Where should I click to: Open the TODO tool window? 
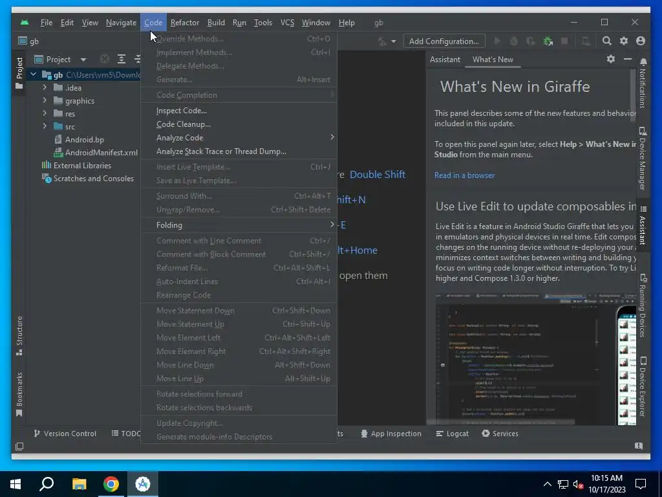(126, 434)
